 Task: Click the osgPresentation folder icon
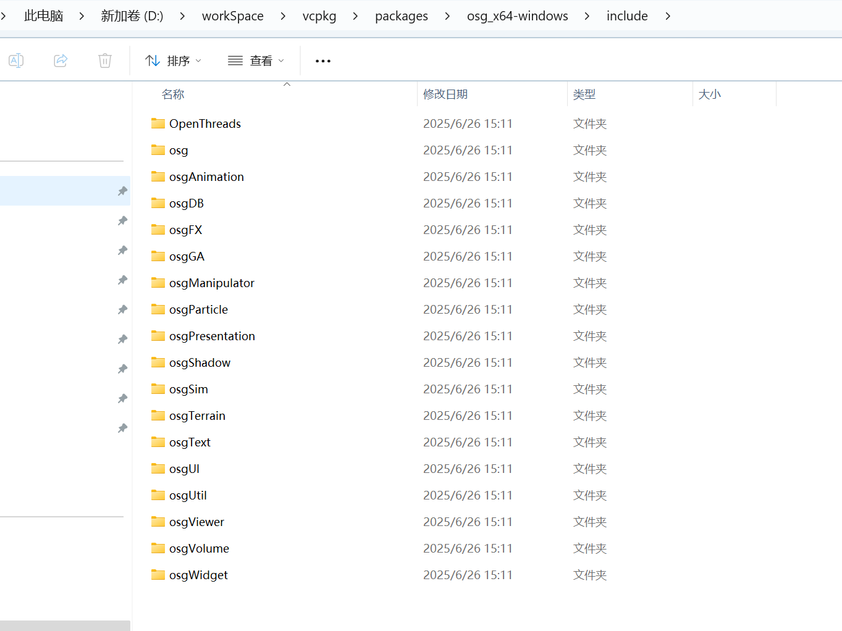point(158,336)
